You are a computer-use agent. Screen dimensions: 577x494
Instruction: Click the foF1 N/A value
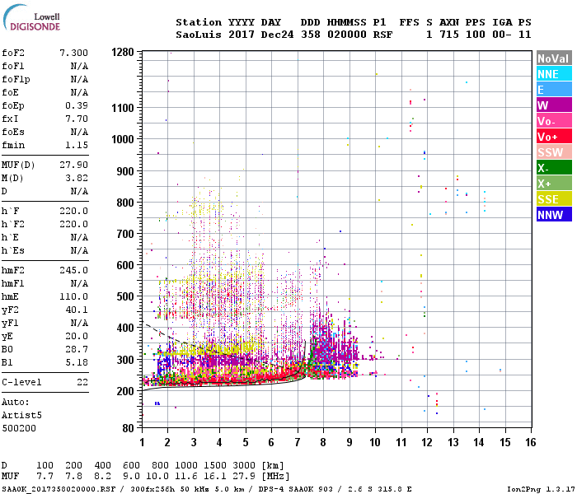click(x=79, y=66)
